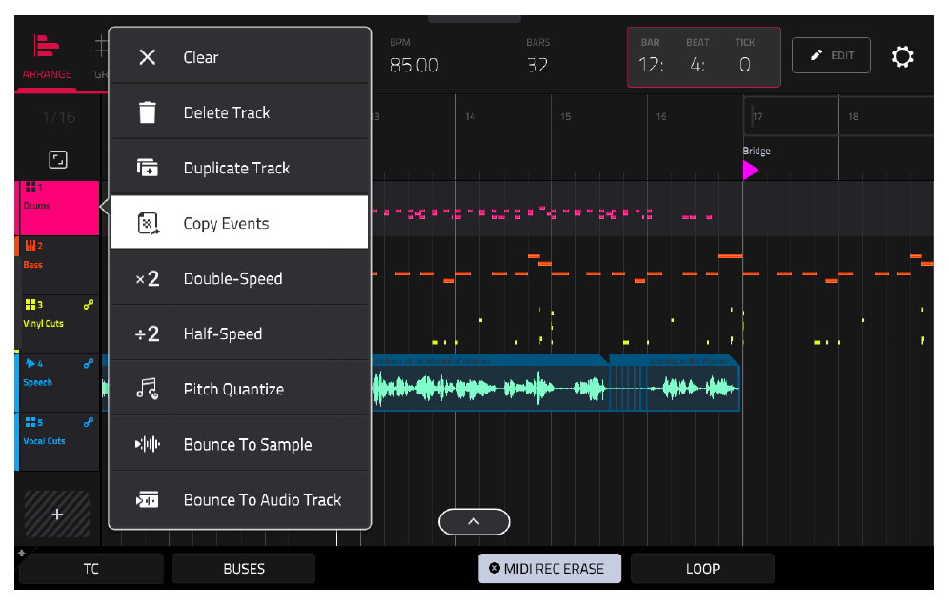Select the Bass track header
Viewport: 949px width, 606px height.
pos(57,266)
